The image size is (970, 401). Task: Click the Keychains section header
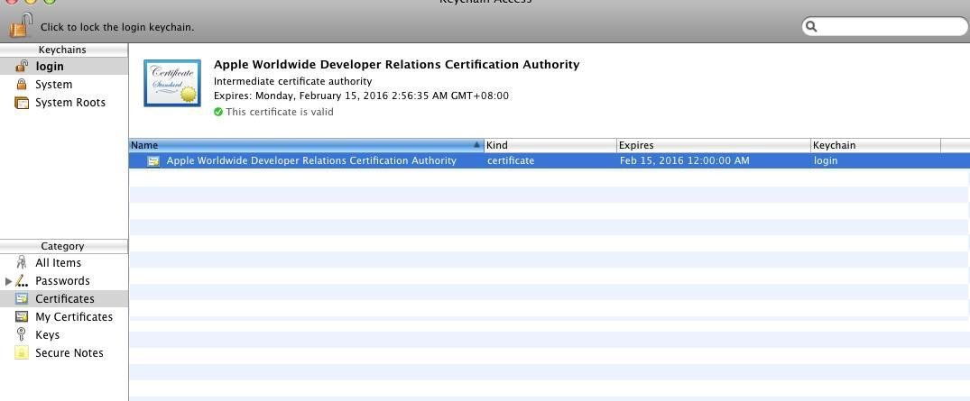coord(62,50)
